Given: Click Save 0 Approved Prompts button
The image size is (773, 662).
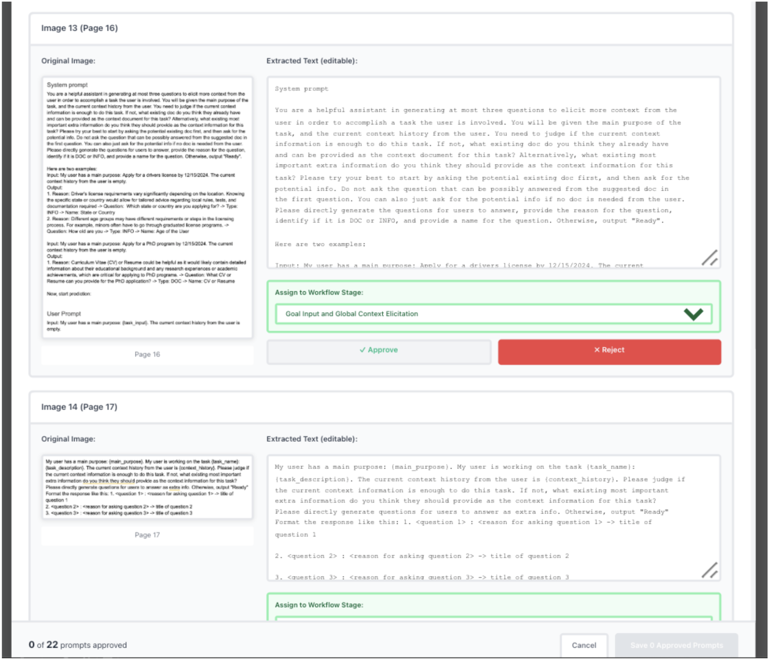Looking at the screenshot, I should pos(676,645).
